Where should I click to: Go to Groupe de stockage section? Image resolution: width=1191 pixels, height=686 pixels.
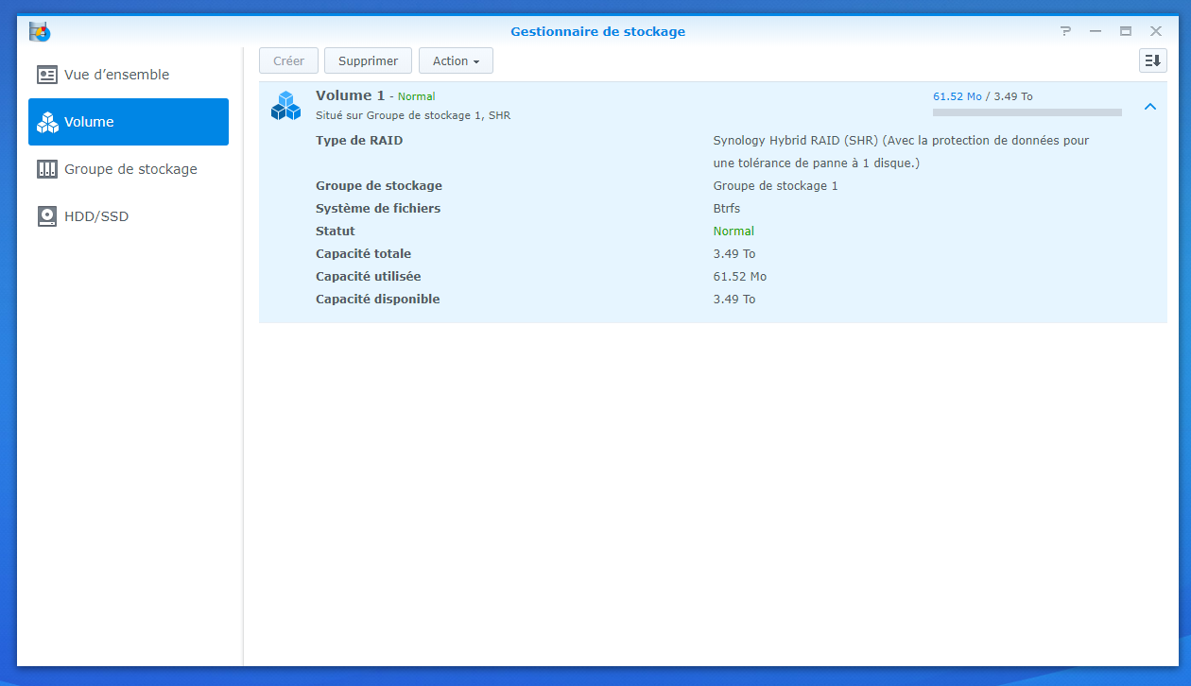(129, 169)
